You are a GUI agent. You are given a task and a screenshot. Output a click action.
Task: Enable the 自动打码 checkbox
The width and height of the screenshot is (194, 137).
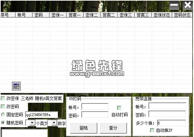119,108
